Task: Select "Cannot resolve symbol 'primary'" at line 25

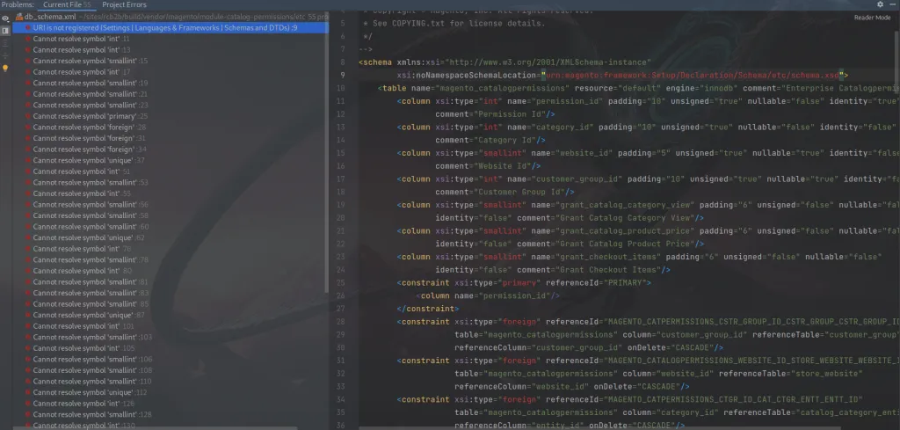Action: 84,116
